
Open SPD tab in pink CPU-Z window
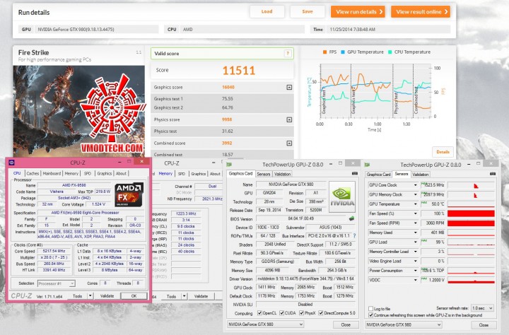pos(88,173)
